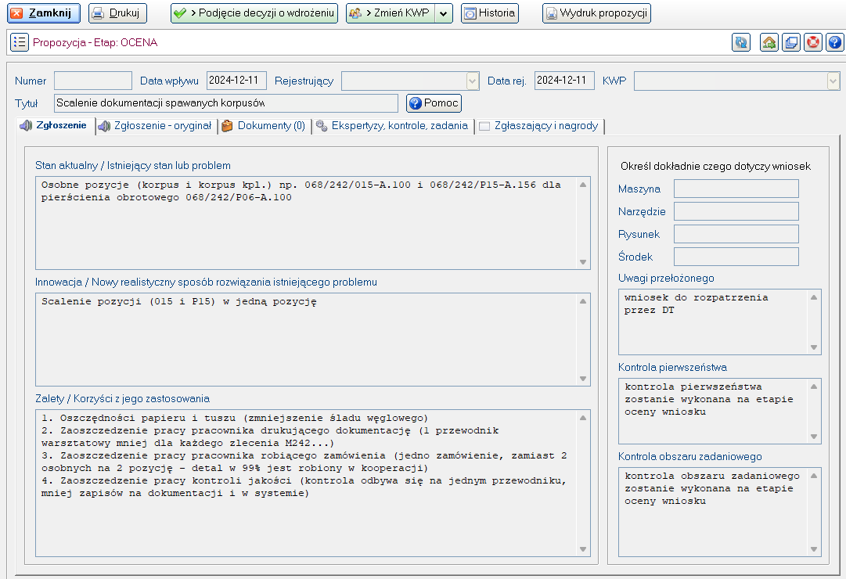Click scroll down arrow in Innowacja box
This screenshot has width=846, height=579.
583,378
